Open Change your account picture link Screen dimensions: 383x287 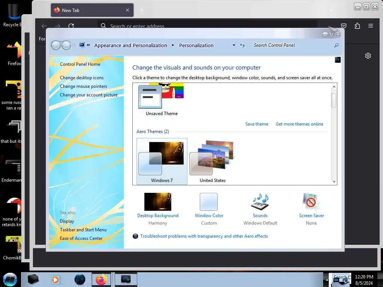point(89,95)
